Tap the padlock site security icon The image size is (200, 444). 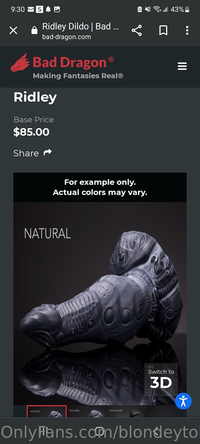click(34, 30)
